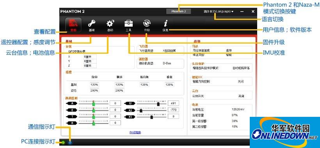Open the 在线帮助 online help link
The height and width of the screenshot is (148, 320).
(x=135, y=132)
